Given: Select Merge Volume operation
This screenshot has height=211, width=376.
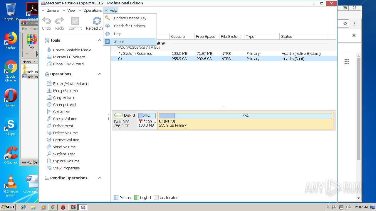Looking at the screenshot, I should point(62,91).
